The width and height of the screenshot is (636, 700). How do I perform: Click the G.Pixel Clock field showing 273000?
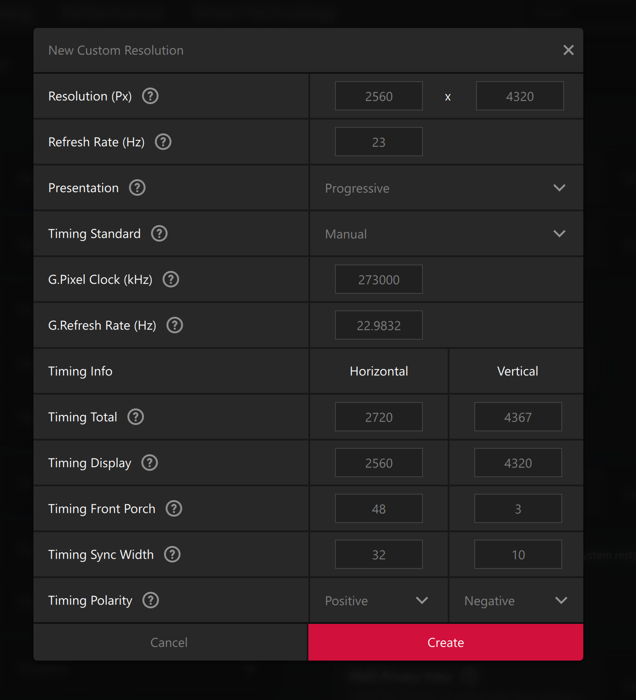click(x=378, y=280)
